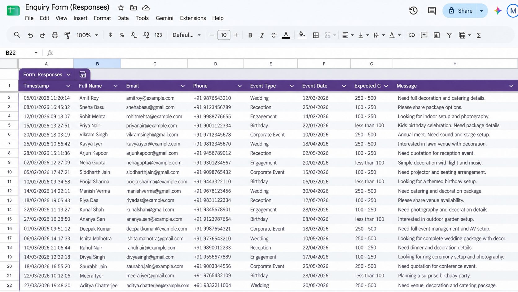Toggle the filter funnel icon
Image resolution: width=518 pixels, height=292 pixels.
pos(449,35)
